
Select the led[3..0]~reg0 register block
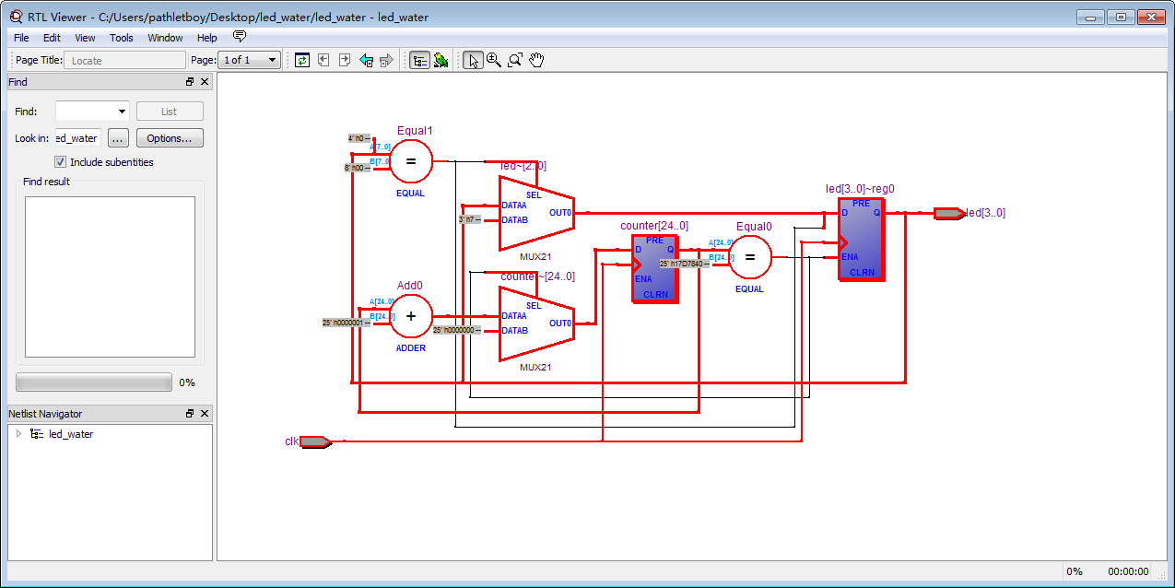click(x=861, y=239)
